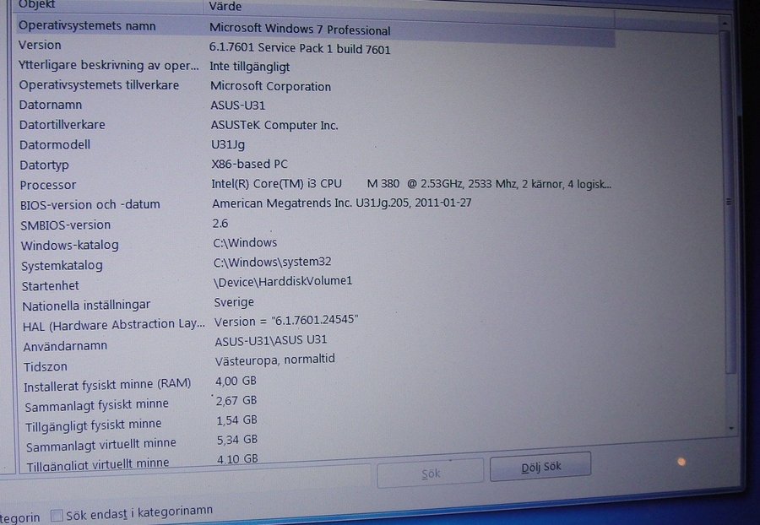The image size is (760, 525).
Task: Click value X86-based PC
Action: point(250,164)
